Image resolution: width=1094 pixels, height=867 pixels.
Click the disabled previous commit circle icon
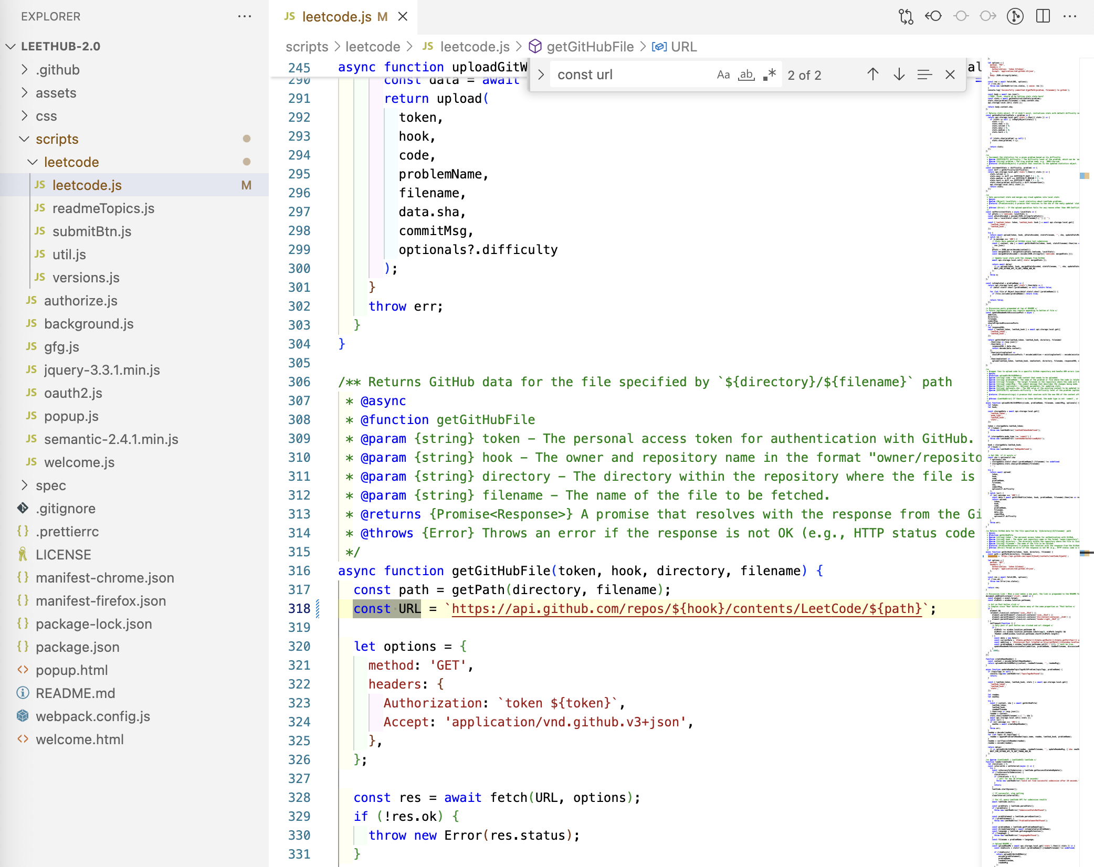(961, 16)
